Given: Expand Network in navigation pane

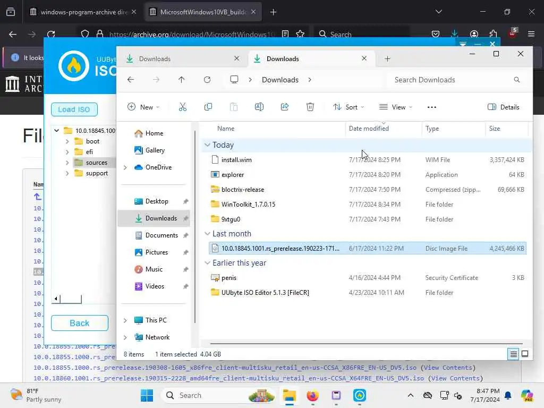Looking at the screenshot, I should tap(125, 337).
